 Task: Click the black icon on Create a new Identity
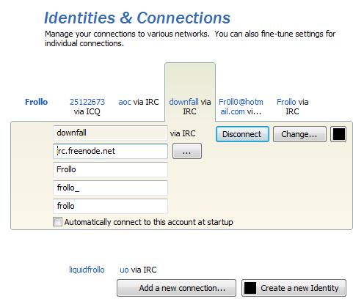[250, 288]
